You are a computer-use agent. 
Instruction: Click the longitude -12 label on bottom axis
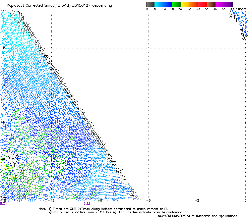(x=51, y=201)
